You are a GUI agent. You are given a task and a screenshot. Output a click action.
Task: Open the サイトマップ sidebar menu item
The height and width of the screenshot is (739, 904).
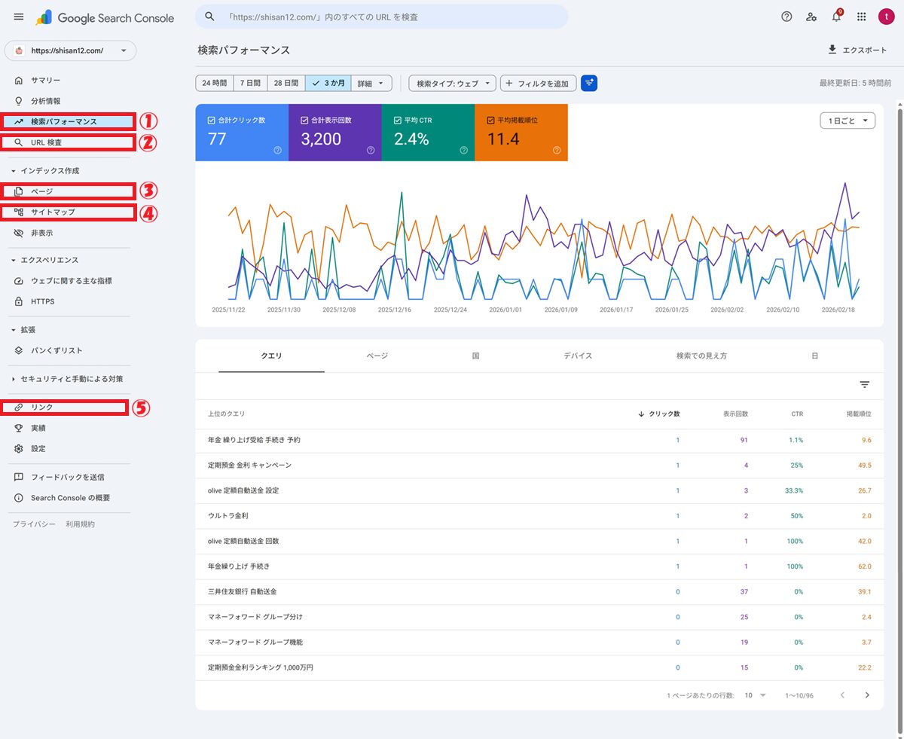(x=53, y=212)
